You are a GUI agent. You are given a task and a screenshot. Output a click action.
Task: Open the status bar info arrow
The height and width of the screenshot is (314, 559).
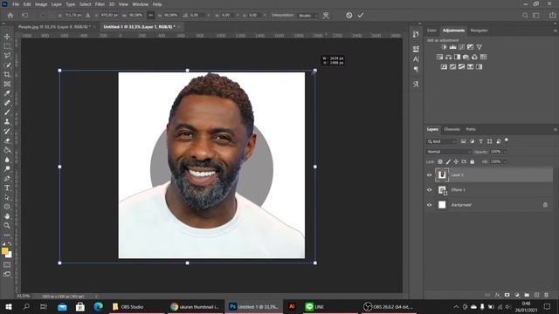click(96, 297)
